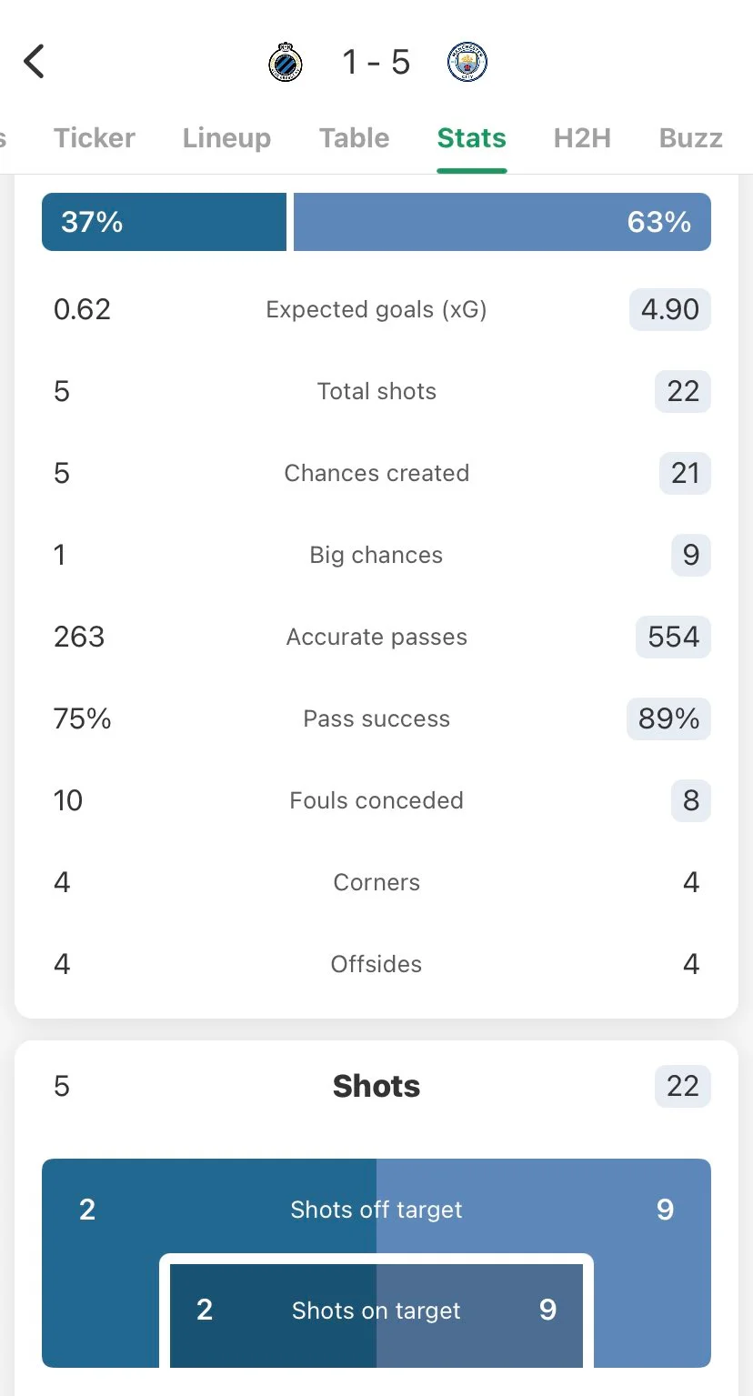The width and height of the screenshot is (753, 1396).
Task: Tap the 554 accurate passes badge
Action: (x=673, y=638)
